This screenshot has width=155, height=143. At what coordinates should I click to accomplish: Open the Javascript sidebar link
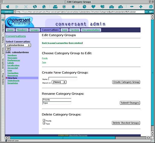pos(13,68)
